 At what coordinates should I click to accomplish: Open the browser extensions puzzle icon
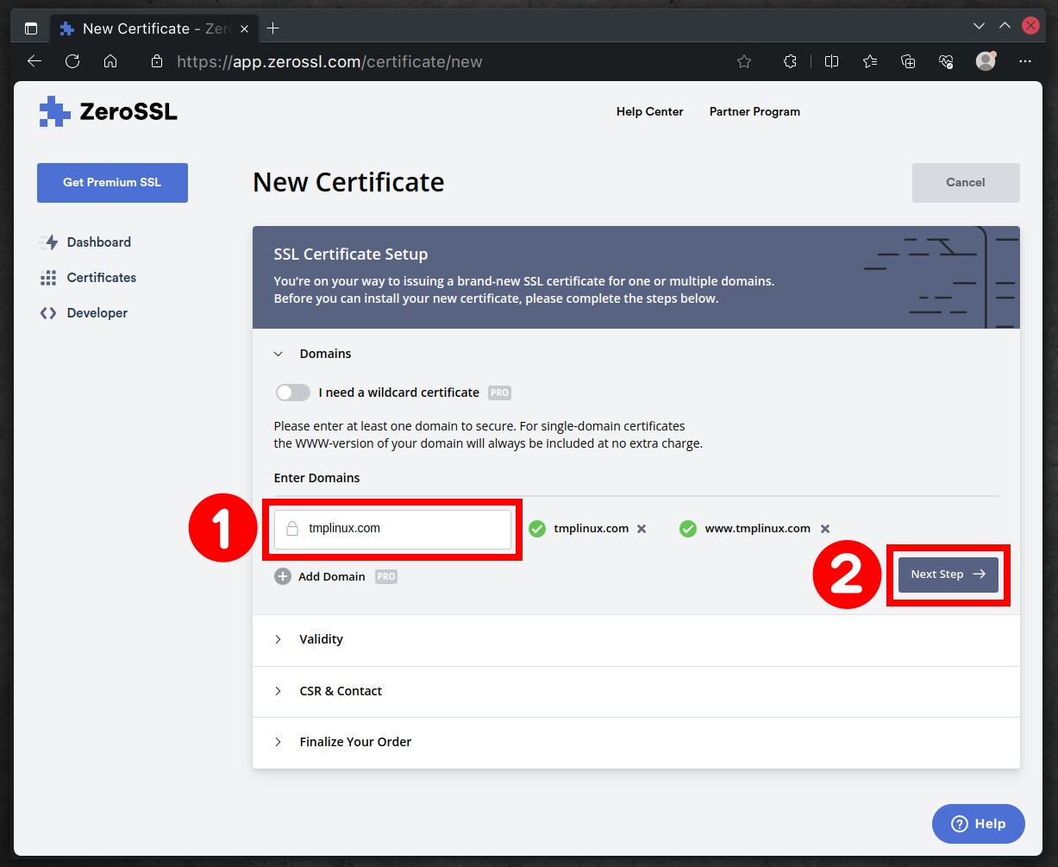pos(789,61)
